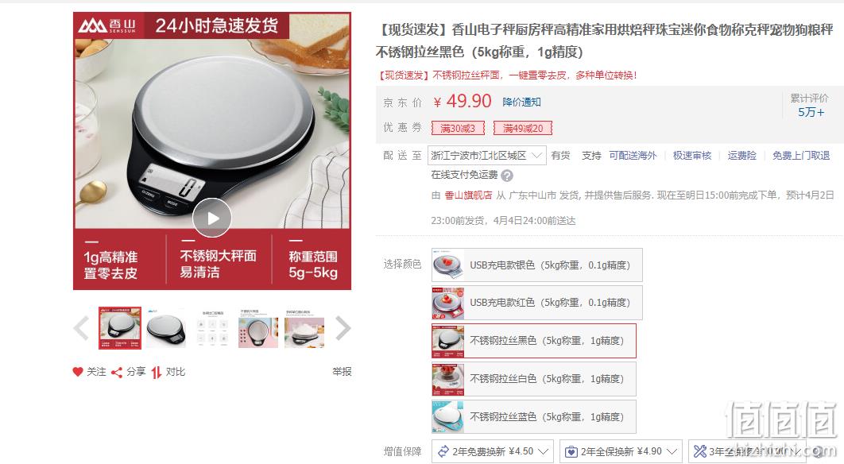Open the free-shipping help question mark

[506, 176]
